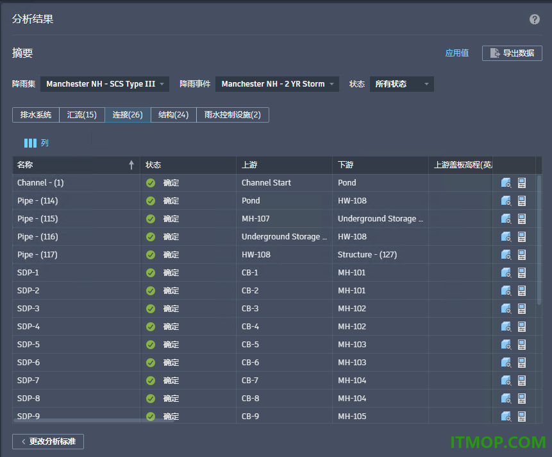Switch to the 排水系统 tab

point(36,115)
